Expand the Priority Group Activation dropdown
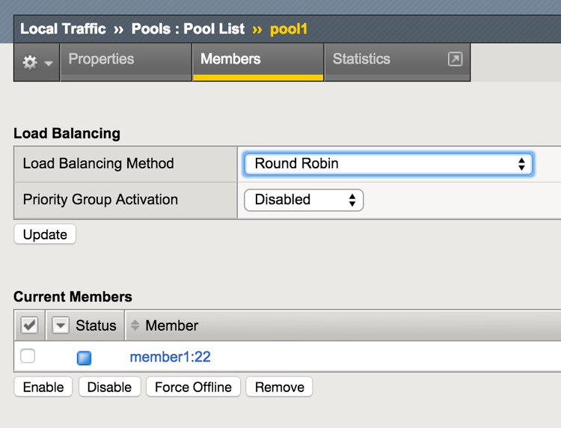Screen dimensions: 561x428 point(304,200)
